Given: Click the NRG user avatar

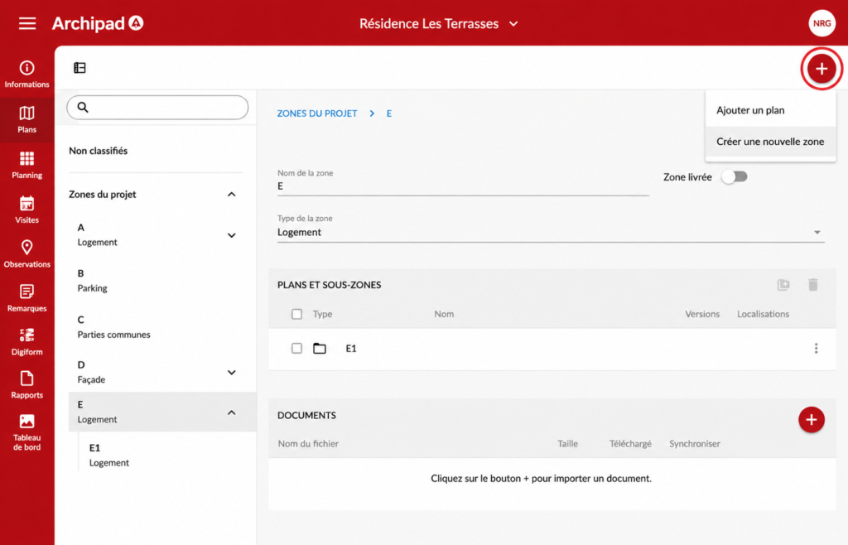Looking at the screenshot, I should point(822,23).
